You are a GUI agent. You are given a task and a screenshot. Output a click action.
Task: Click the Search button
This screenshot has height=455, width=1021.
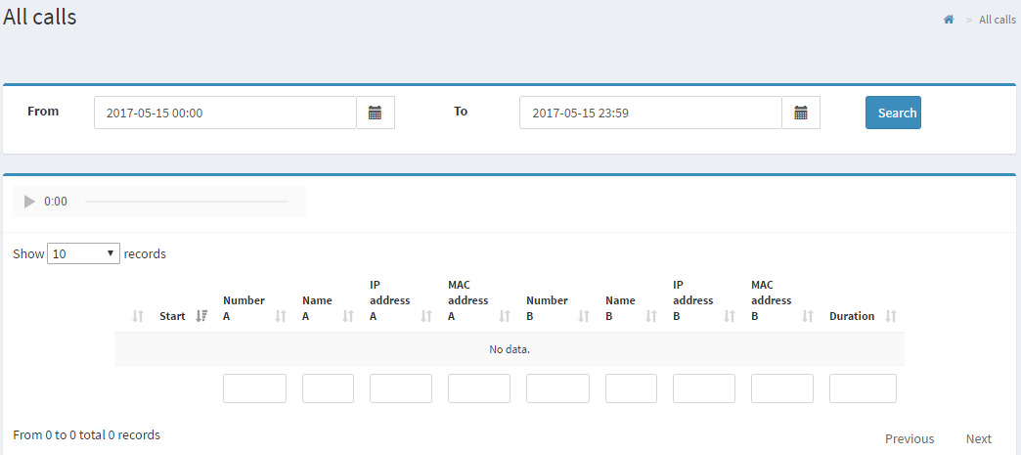[x=893, y=113]
